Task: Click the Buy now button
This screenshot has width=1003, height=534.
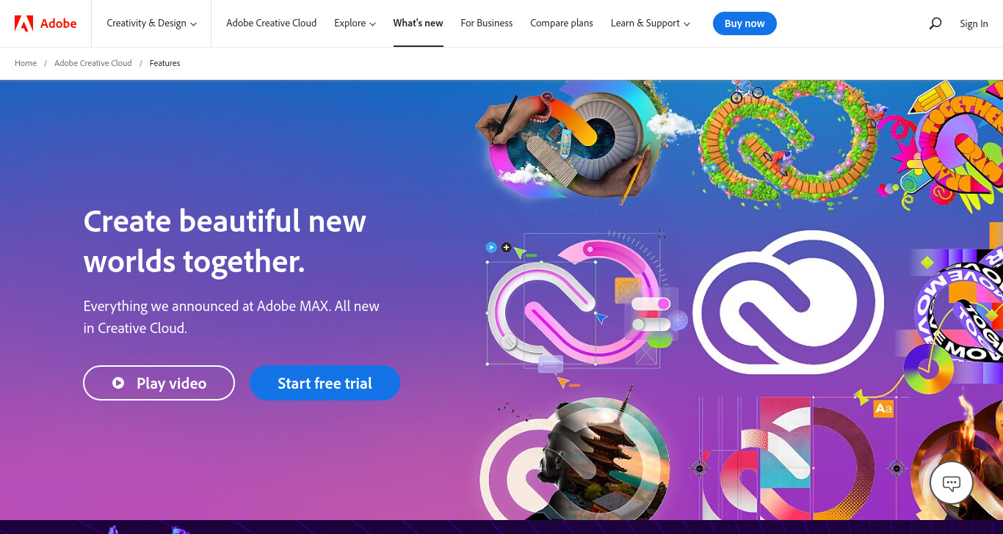Action: tap(745, 23)
